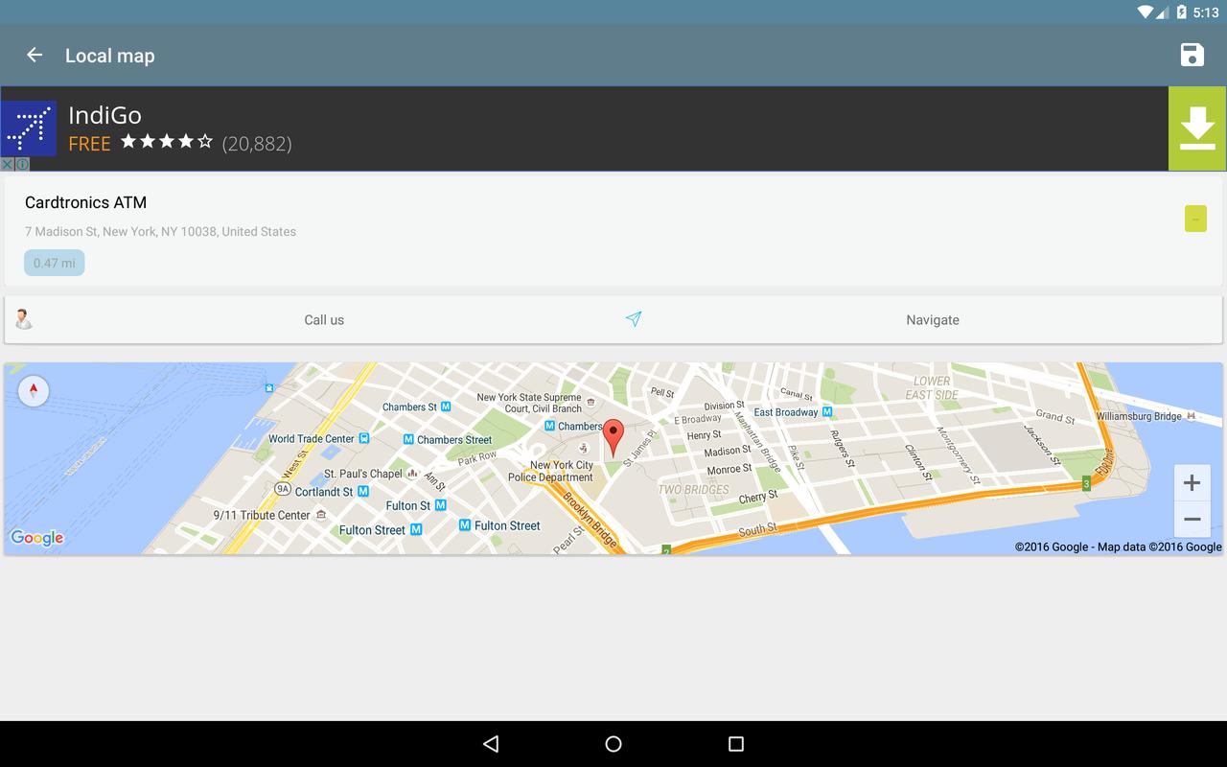The width and height of the screenshot is (1227, 767).
Task: Tap Android home navigation button
Action: 613,744
